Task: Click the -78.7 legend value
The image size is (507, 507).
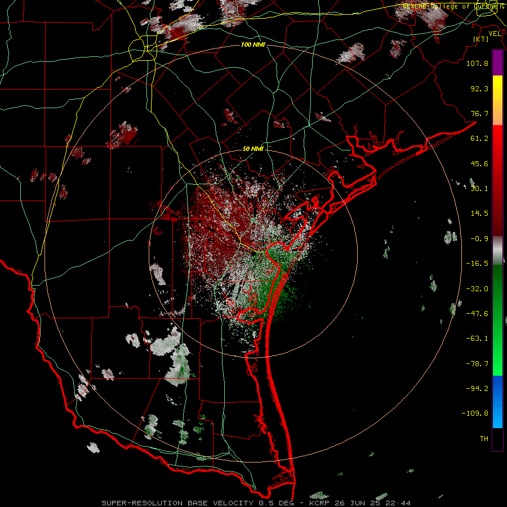Action: coord(477,364)
